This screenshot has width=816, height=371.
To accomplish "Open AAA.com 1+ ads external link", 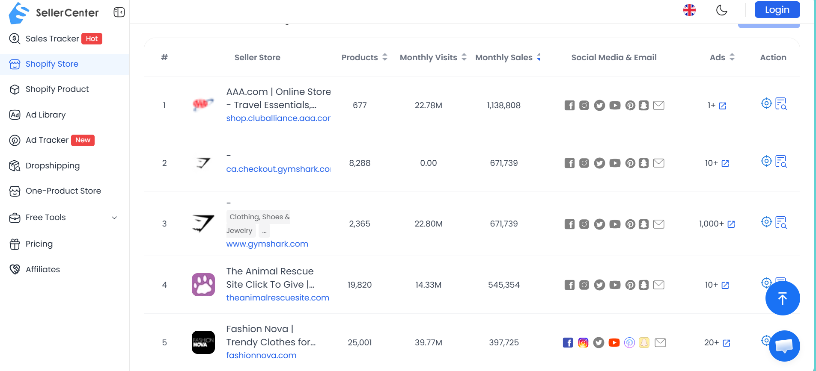I will tap(723, 106).
